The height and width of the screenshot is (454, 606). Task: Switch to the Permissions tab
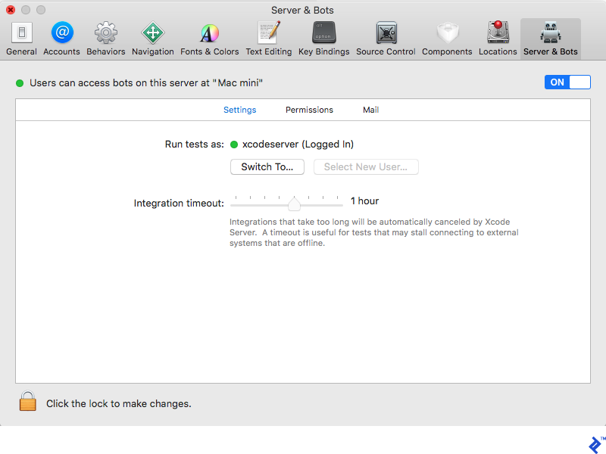click(x=309, y=110)
